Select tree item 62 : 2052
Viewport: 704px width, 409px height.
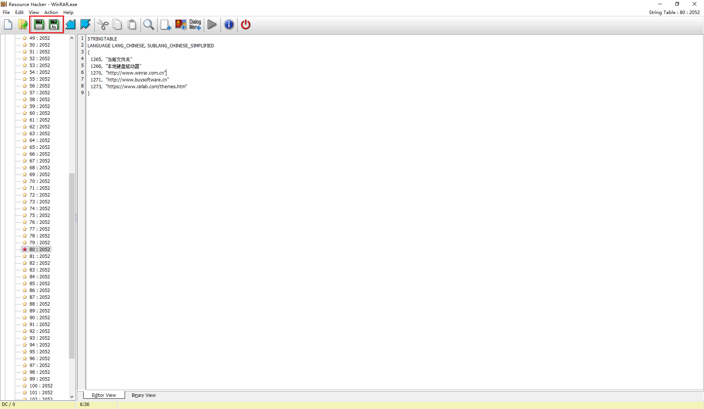coord(40,126)
